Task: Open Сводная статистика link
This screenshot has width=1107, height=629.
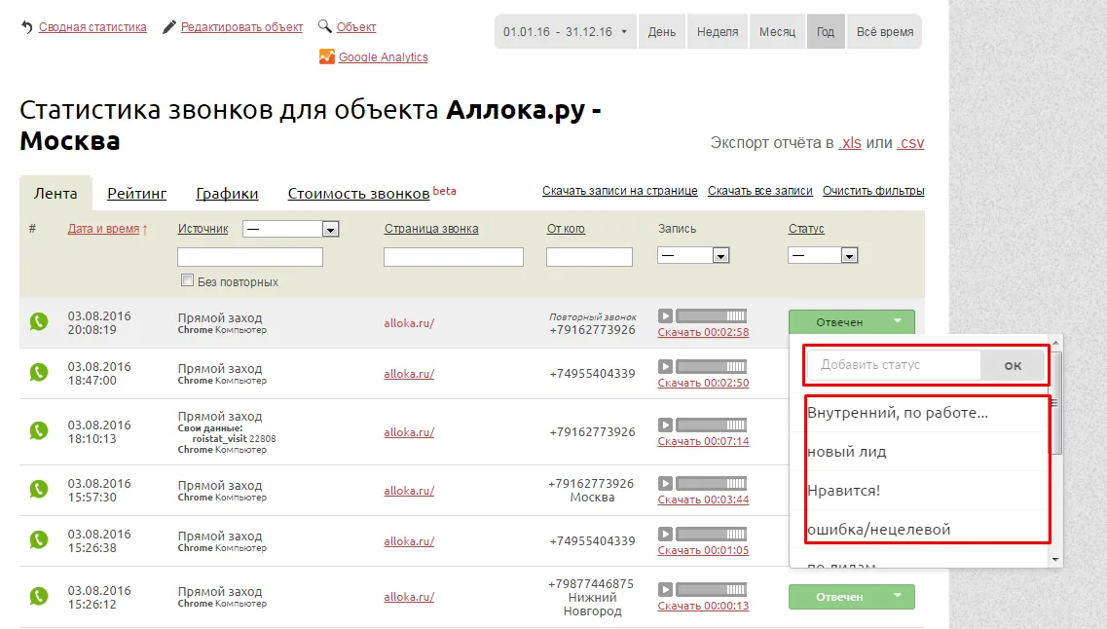Action: coord(92,27)
